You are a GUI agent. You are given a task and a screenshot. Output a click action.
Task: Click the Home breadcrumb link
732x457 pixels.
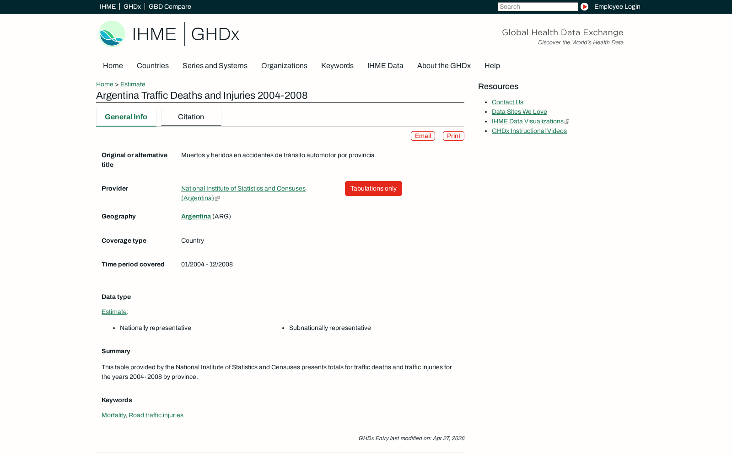tap(105, 84)
